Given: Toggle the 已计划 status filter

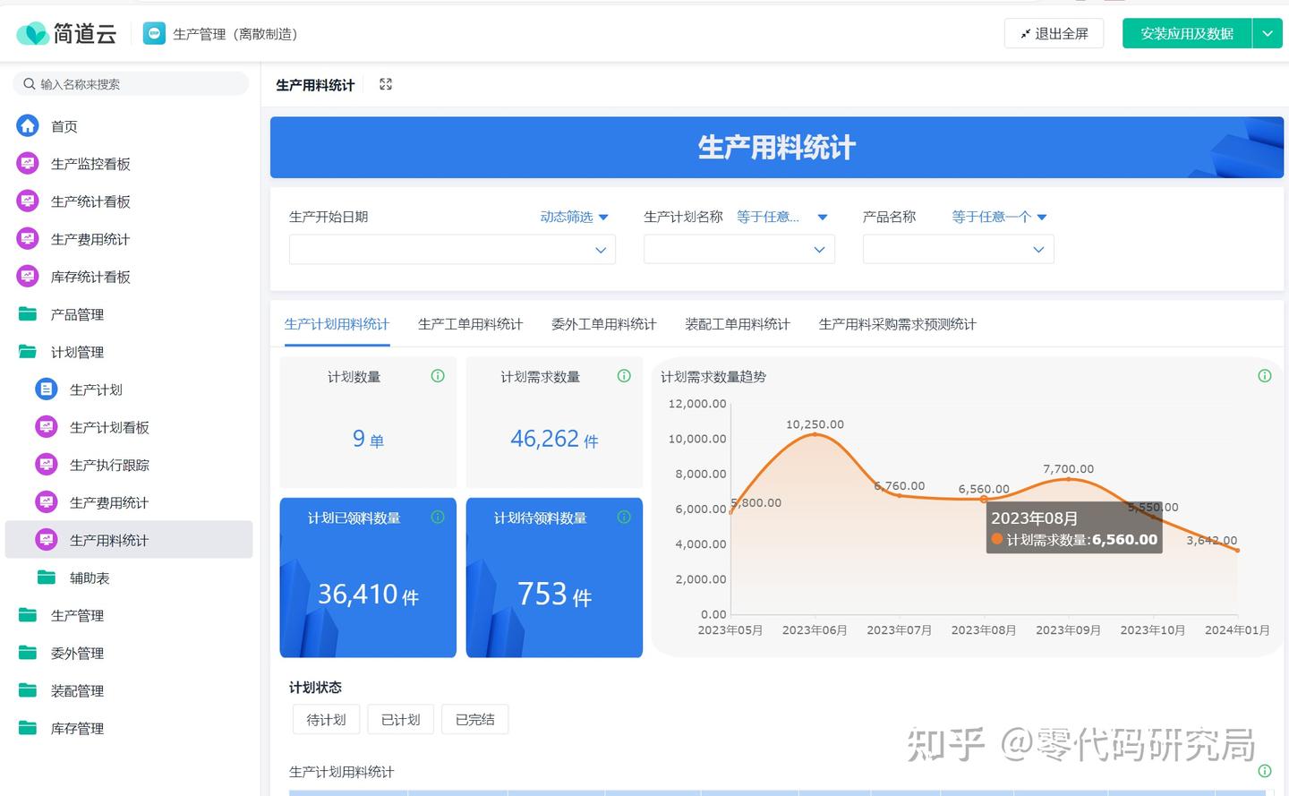Looking at the screenshot, I should pos(400,720).
